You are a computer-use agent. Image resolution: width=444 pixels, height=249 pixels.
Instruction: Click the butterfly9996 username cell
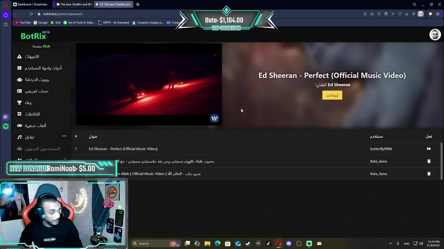tap(381, 149)
